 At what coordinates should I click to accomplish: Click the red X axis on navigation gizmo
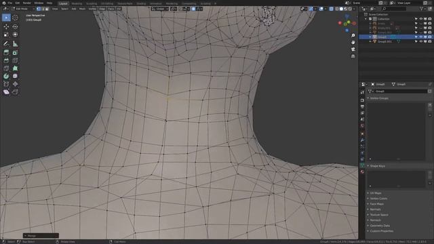point(340,23)
